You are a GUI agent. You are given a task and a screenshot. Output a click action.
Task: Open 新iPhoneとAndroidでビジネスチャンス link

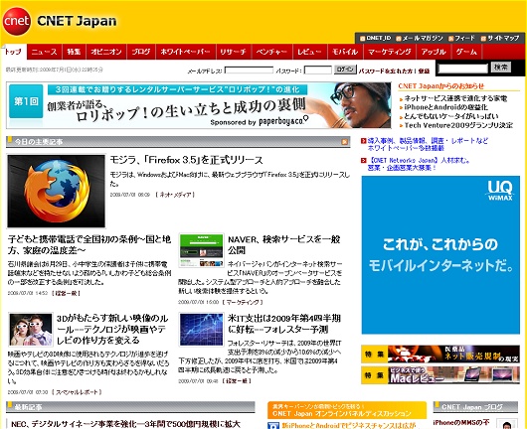349,425
